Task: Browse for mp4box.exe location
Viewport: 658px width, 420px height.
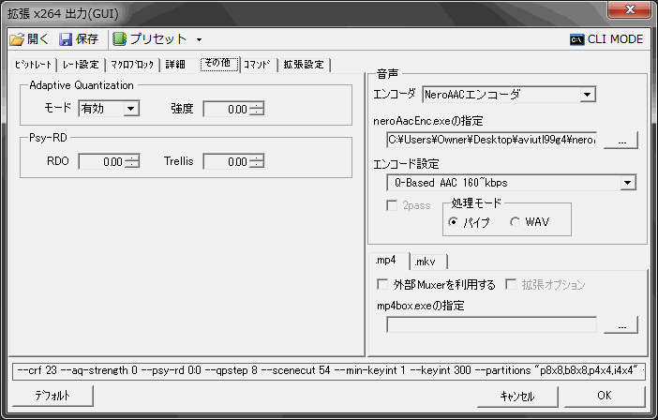Action: pos(621,325)
